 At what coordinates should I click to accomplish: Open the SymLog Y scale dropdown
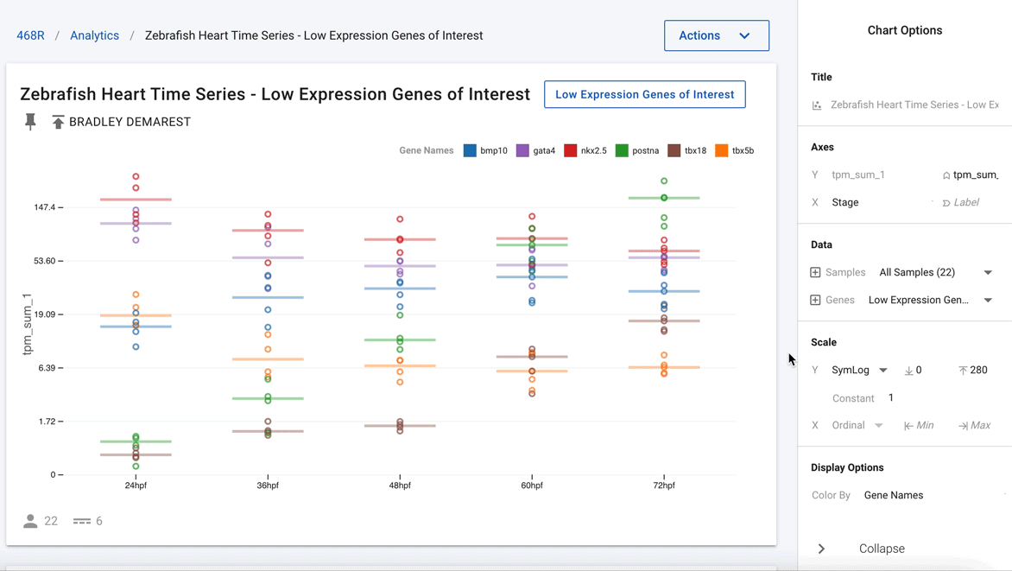tap(883, 370)
